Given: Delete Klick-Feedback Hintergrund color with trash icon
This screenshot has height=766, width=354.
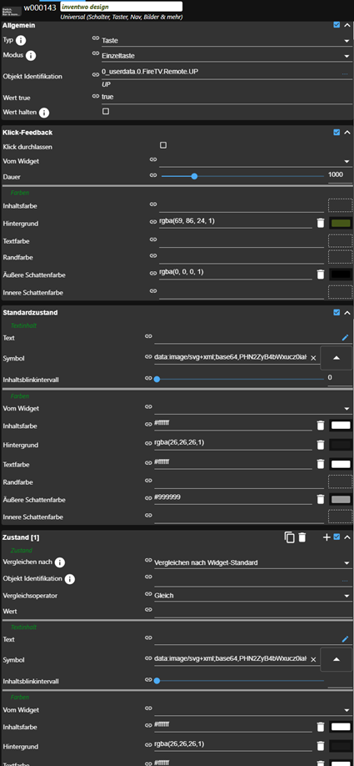Looking at the screenshot, I should pyautogui.click(x=321, y=223).
